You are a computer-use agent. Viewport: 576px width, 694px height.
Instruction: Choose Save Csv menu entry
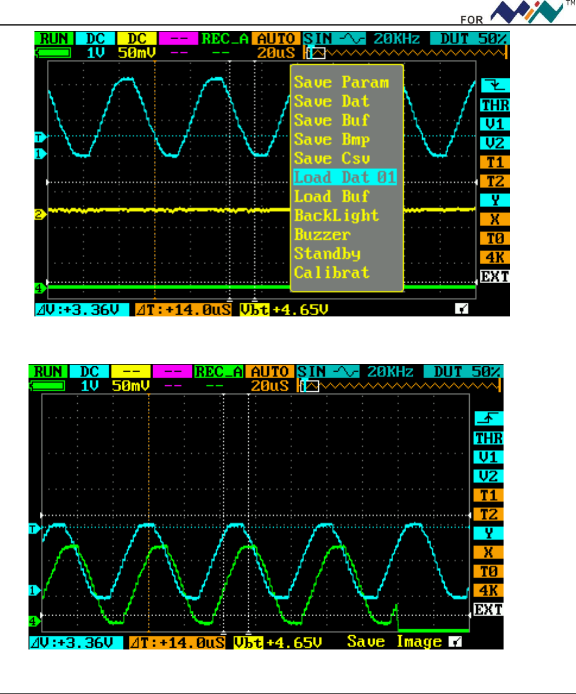(x=331, y=159)
